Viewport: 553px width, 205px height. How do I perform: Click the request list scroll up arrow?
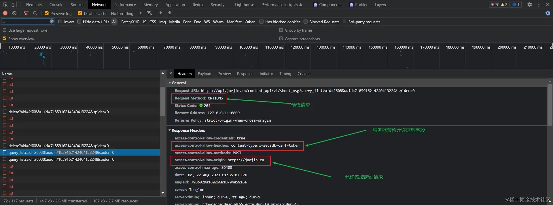click(x=163, y=73)
